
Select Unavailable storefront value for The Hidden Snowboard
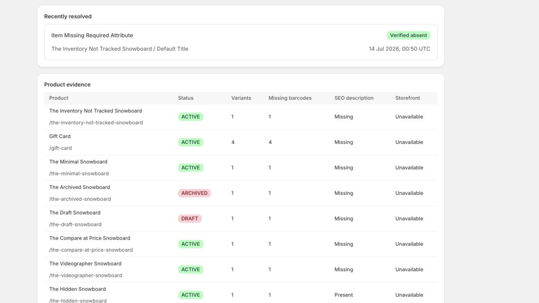(x=409, y=295)
